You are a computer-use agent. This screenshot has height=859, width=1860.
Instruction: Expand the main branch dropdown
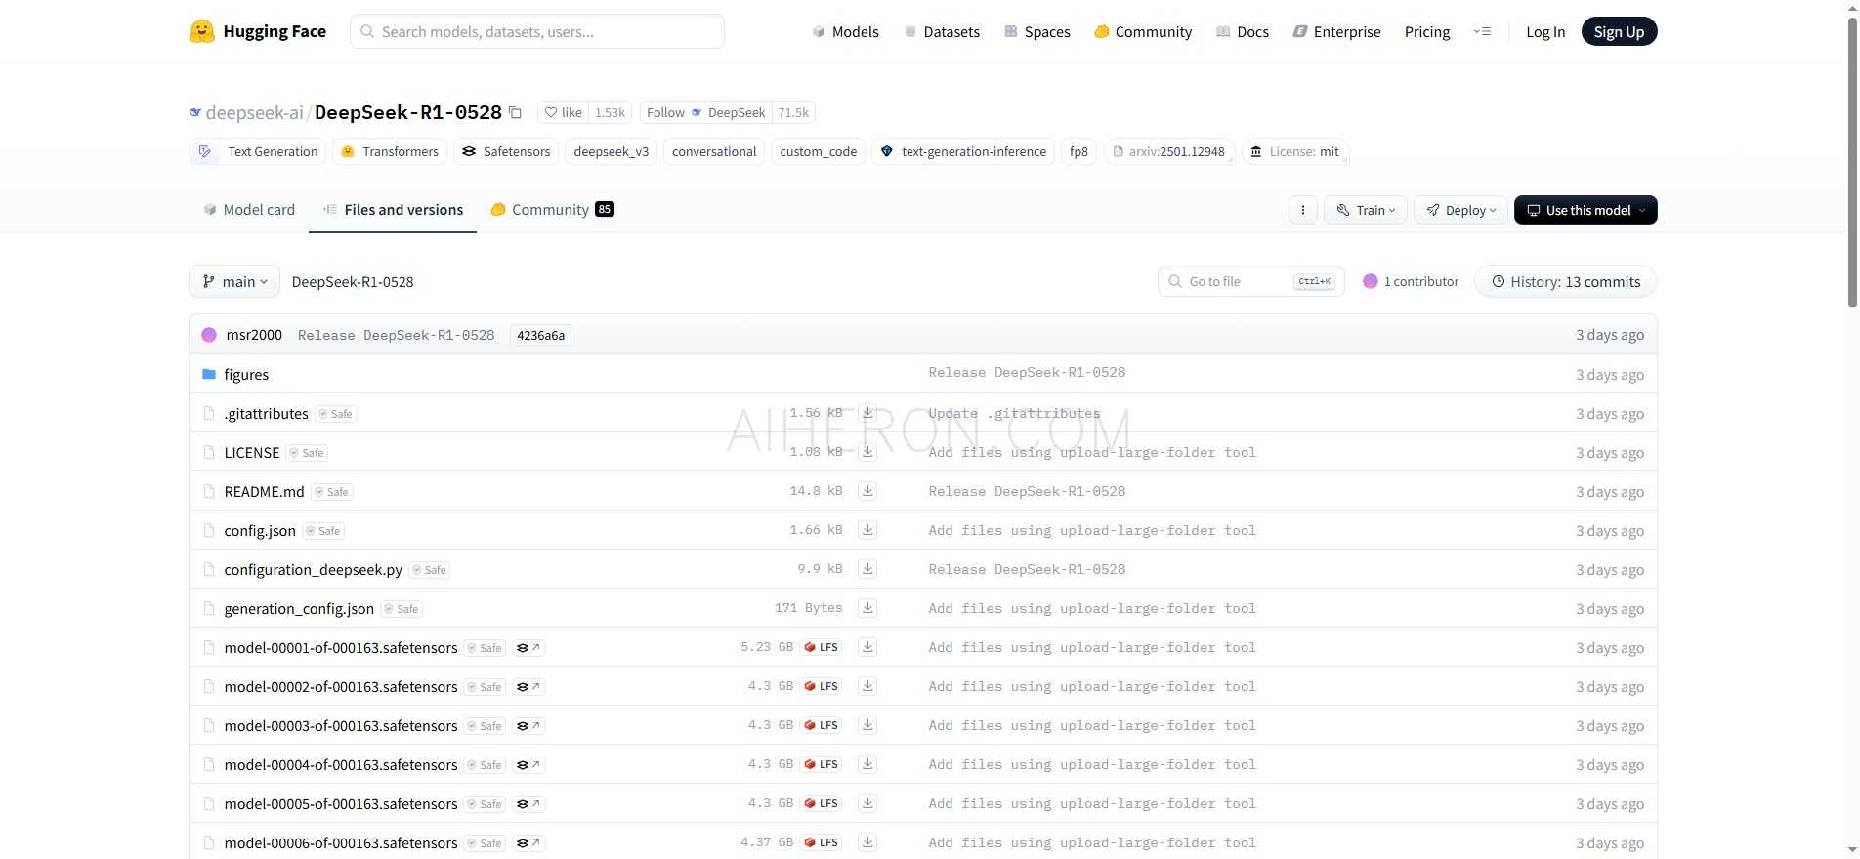pos(234,281)
